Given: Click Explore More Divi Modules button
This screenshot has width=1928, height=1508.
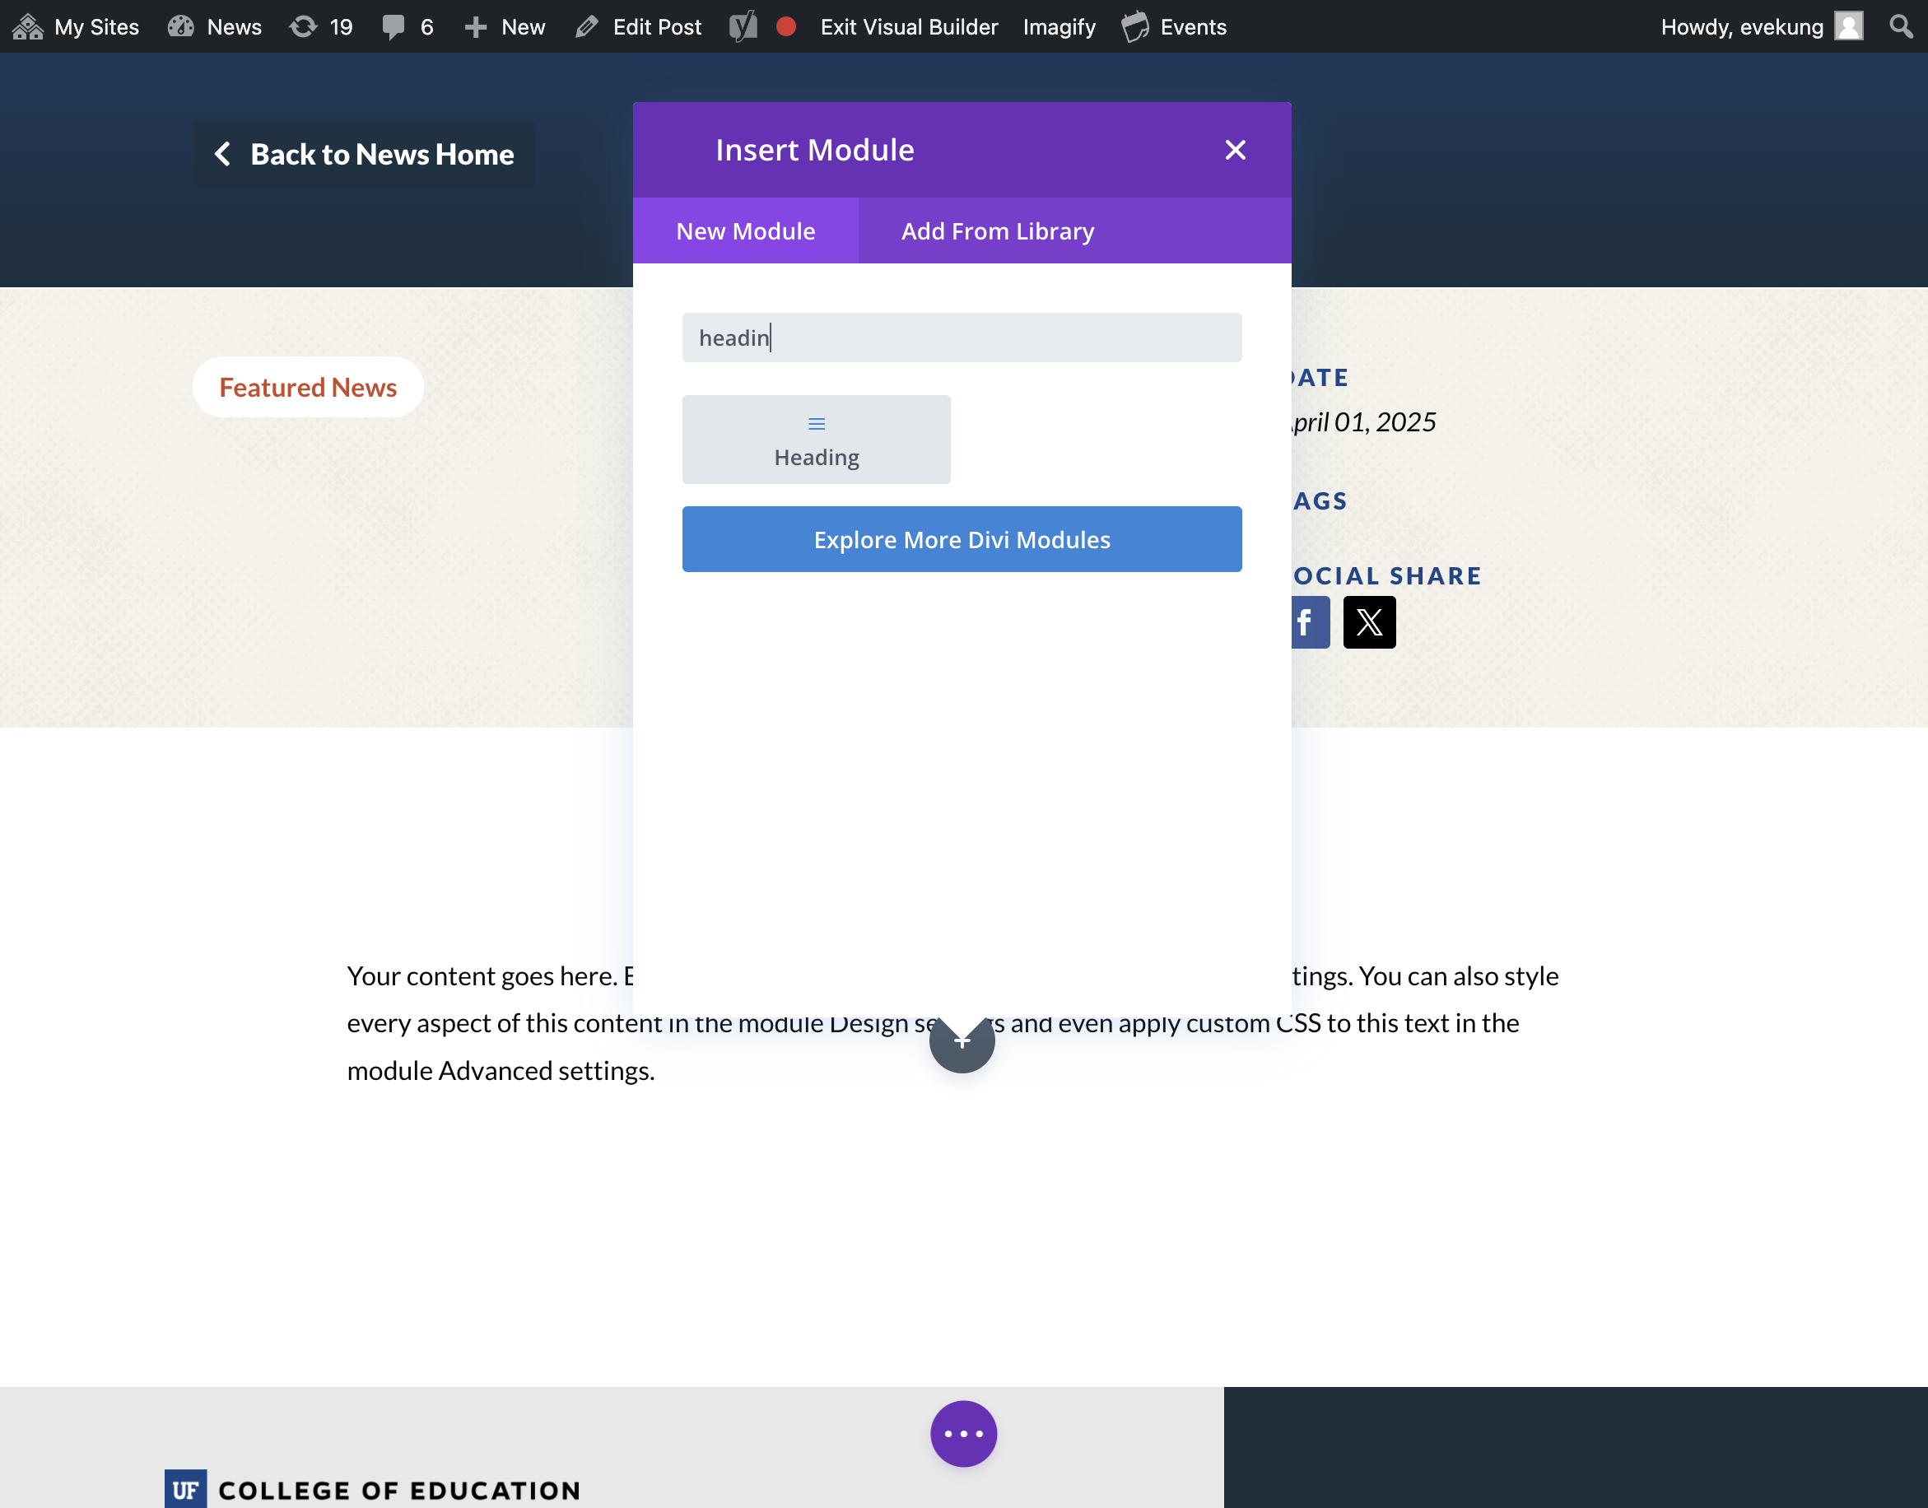Looking at the screenshot, I should coord(962,539).
